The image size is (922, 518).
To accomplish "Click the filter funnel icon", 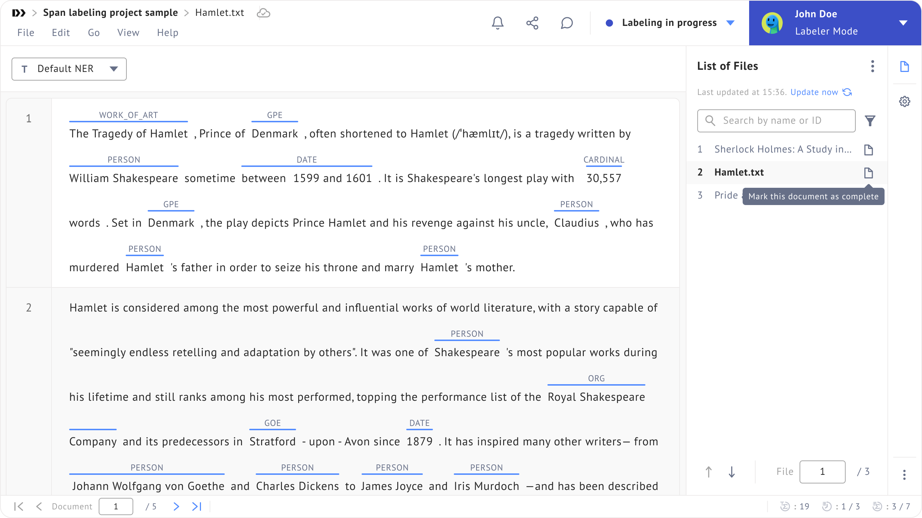I will (870, 121).
